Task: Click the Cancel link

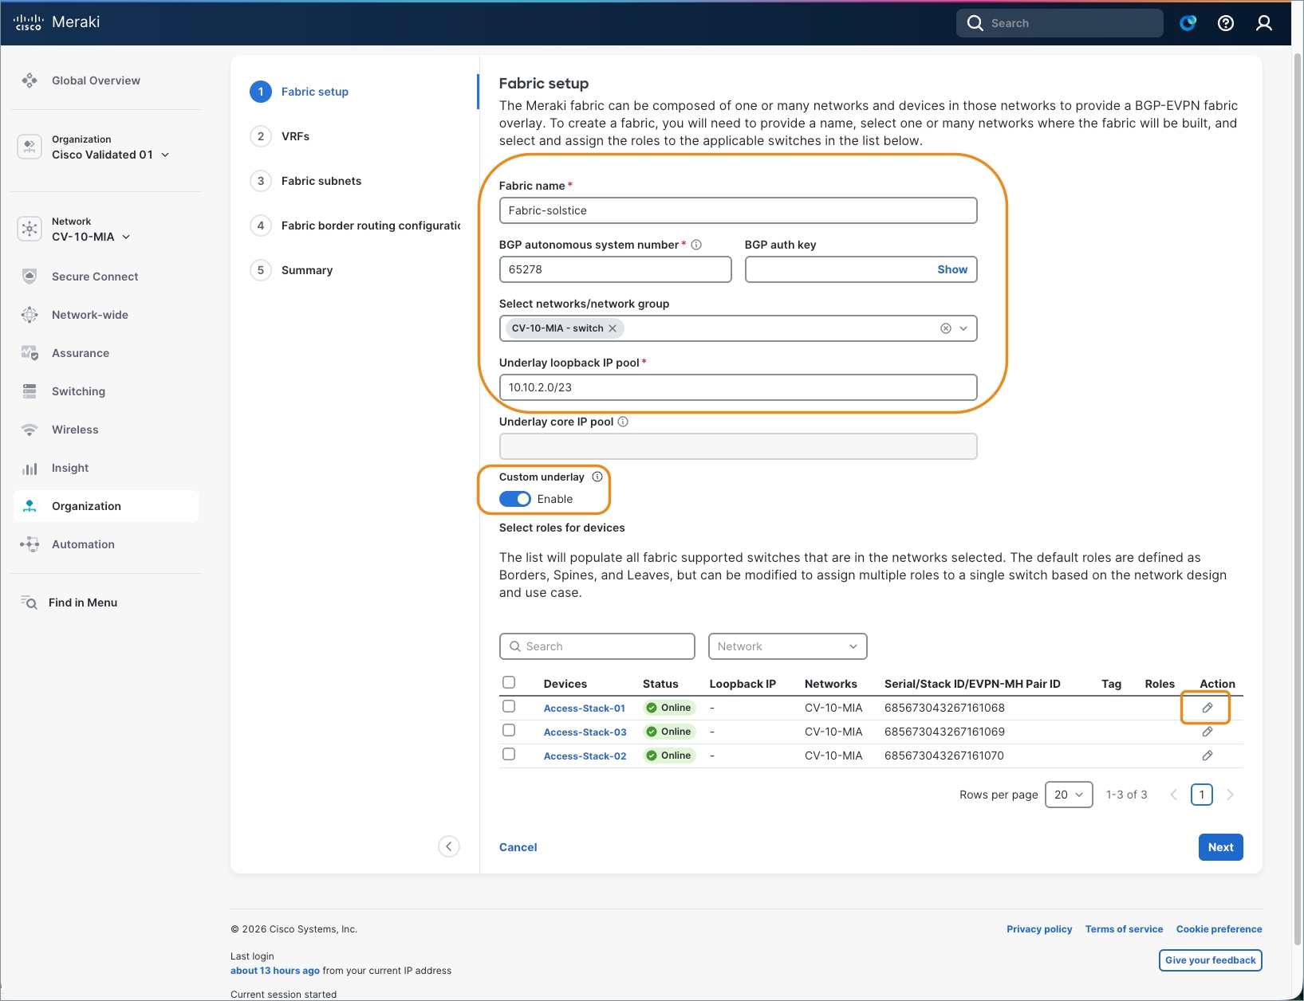Action: 518,847
